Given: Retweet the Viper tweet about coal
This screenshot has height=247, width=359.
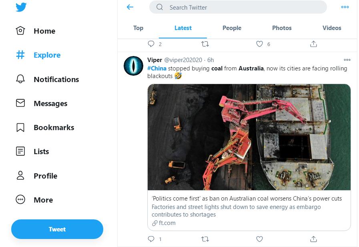Looking at the screenshot, I should pos(205,239).
